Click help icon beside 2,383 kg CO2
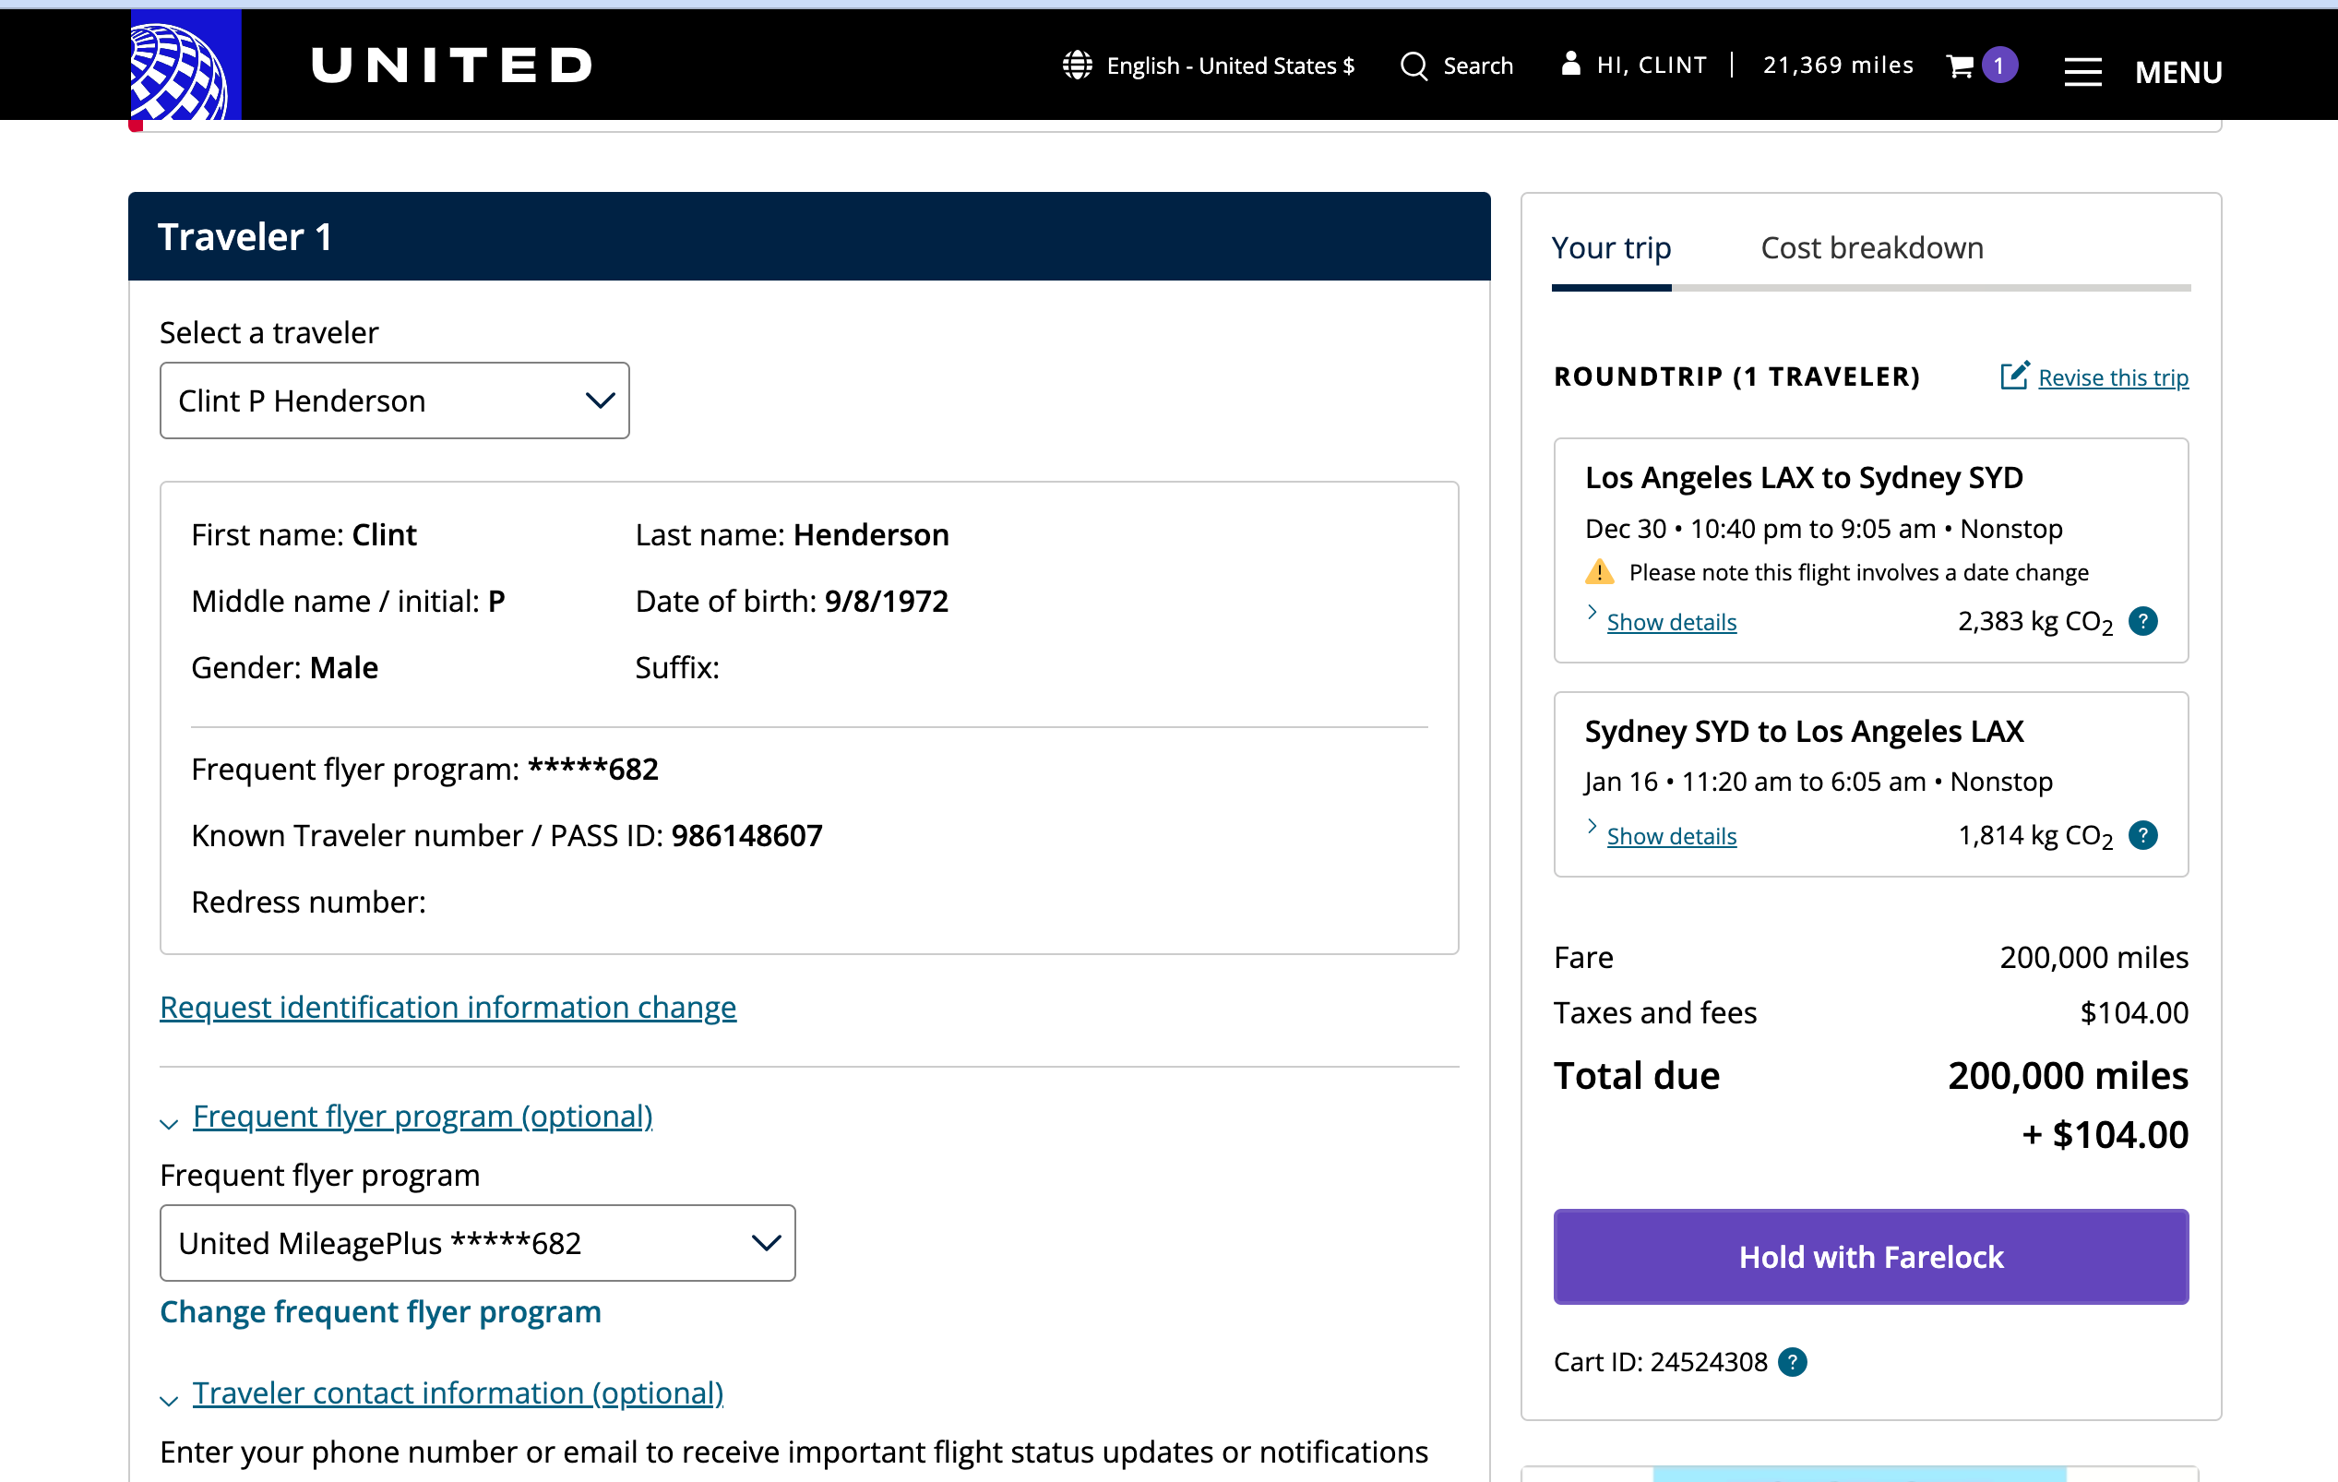This screenshot has width=2338, height=1482. coord(2141,622)
